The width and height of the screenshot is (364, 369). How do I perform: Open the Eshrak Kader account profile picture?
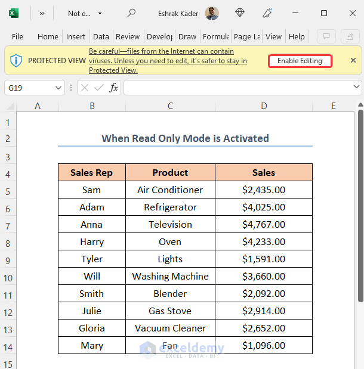211,13
